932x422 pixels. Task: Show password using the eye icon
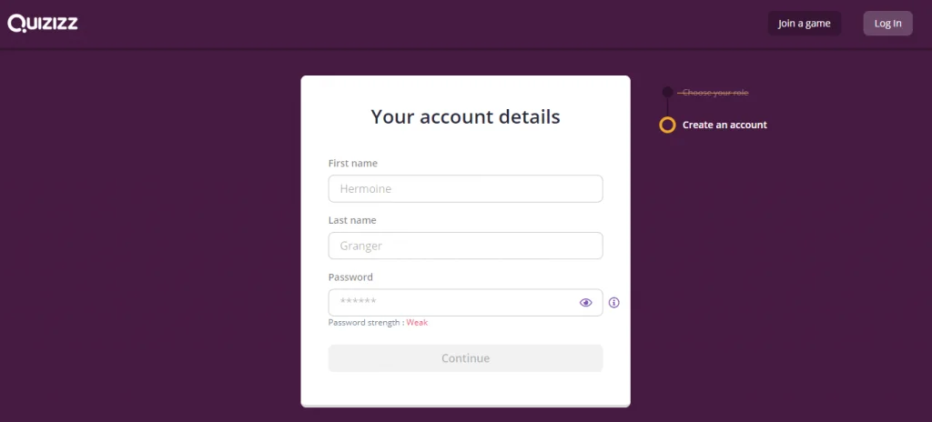586,303
